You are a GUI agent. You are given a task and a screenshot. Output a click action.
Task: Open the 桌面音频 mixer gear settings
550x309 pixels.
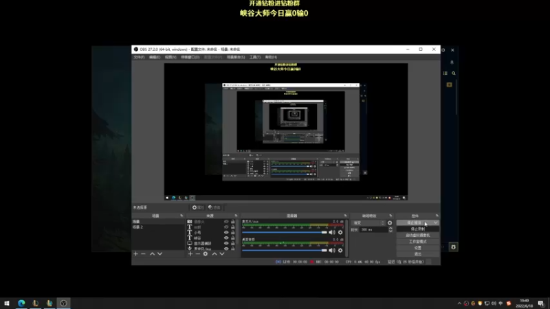[340, 250]
